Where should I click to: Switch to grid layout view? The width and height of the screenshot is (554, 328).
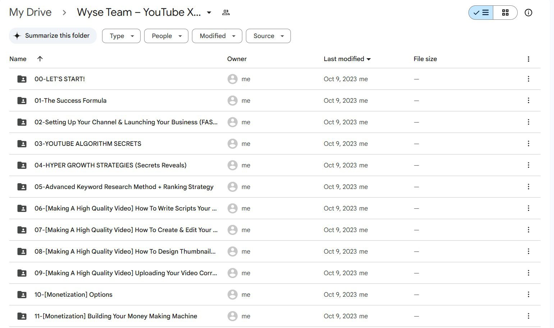[x=505, y=13]
